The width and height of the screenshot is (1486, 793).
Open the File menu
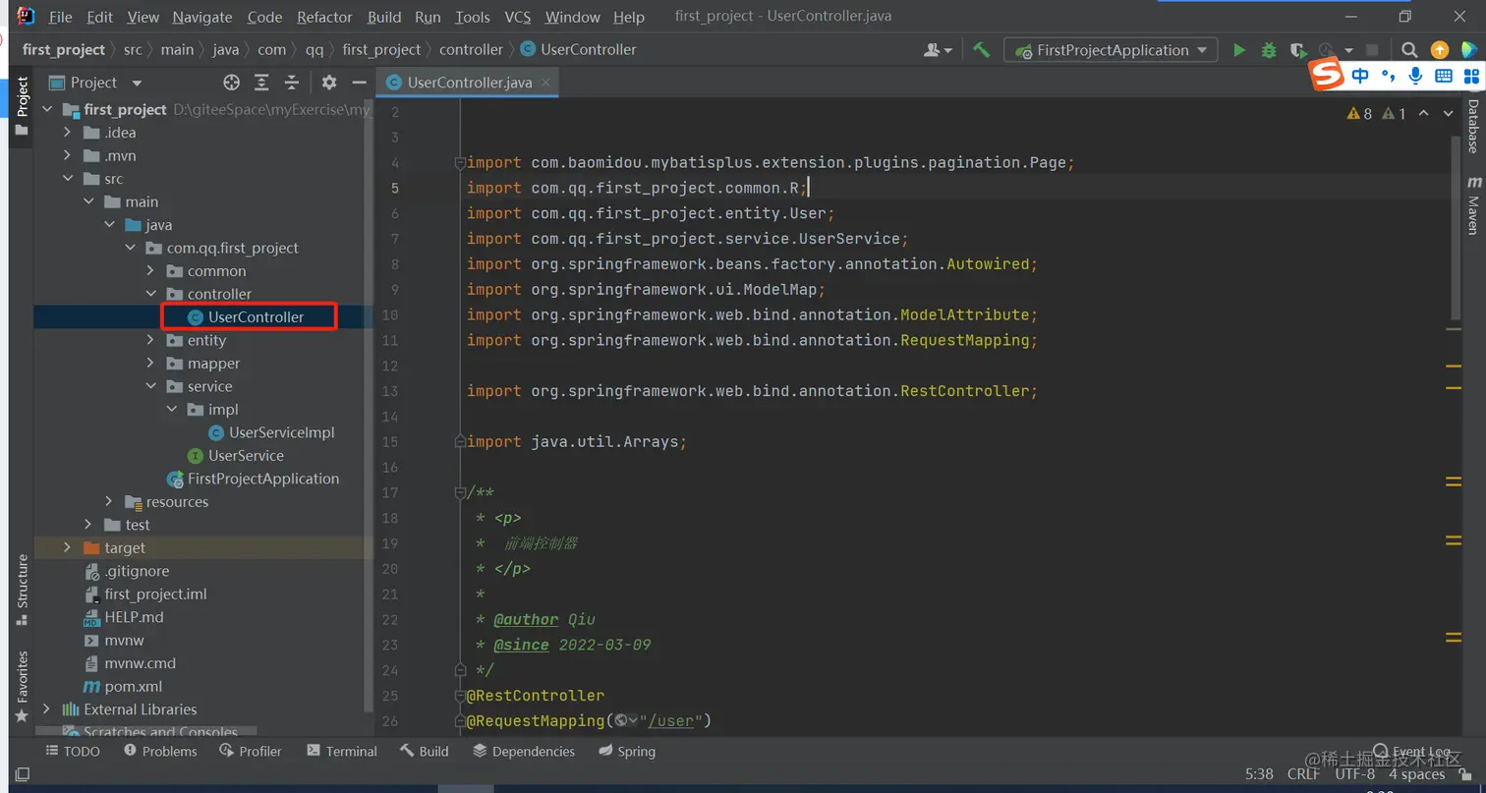point(60,17)
